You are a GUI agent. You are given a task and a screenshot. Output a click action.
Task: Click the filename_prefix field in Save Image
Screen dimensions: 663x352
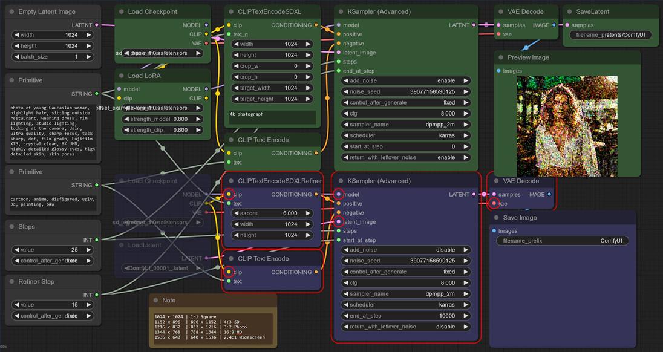coord(563,241)
